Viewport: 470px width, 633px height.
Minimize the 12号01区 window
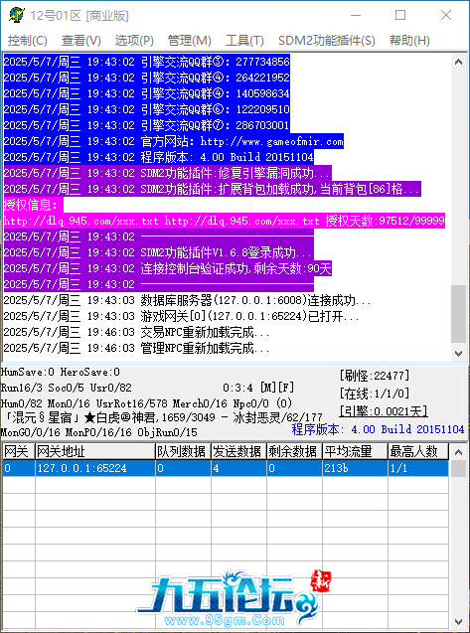[356, 15]
